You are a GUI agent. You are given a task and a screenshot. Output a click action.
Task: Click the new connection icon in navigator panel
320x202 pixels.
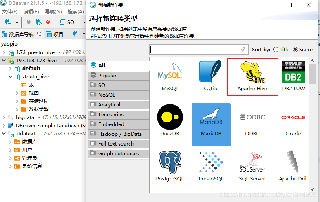tap(75, 34)
